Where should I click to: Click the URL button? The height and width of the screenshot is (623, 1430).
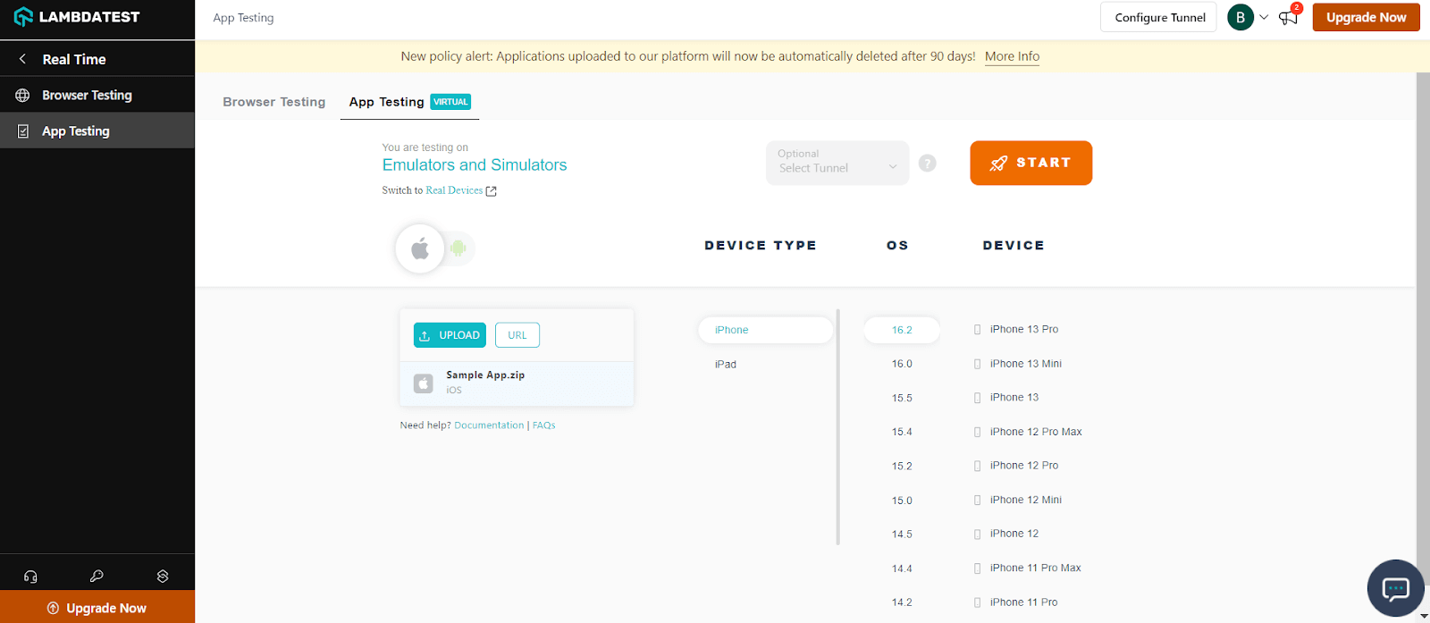tap(517, 335)
